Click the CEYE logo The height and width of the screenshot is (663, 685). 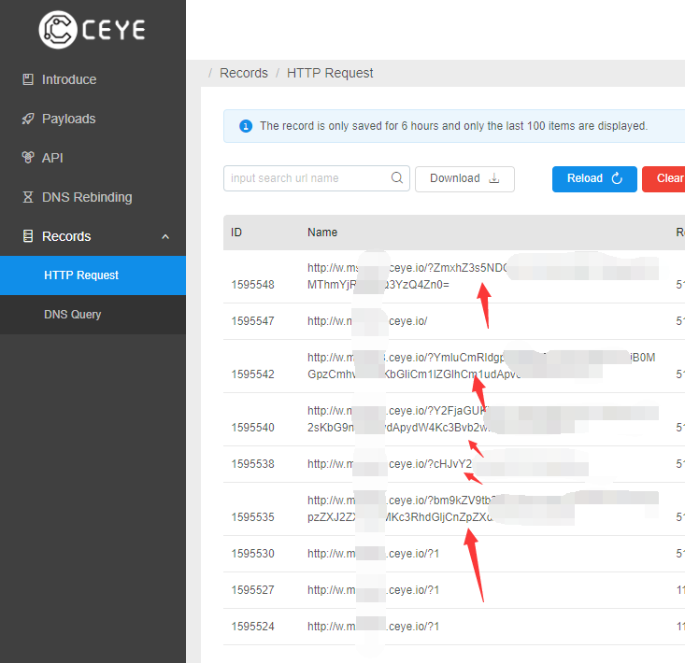pyautogui.click(x=93, y=30)
